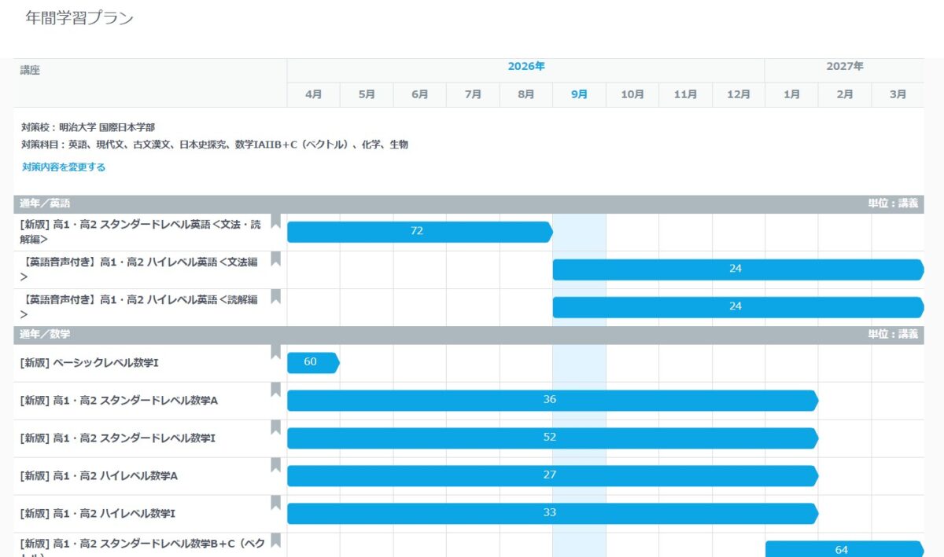944x557 pixels.
Task: Bookmark the スタンダードレベル数学A course
Action: (275, 390)
